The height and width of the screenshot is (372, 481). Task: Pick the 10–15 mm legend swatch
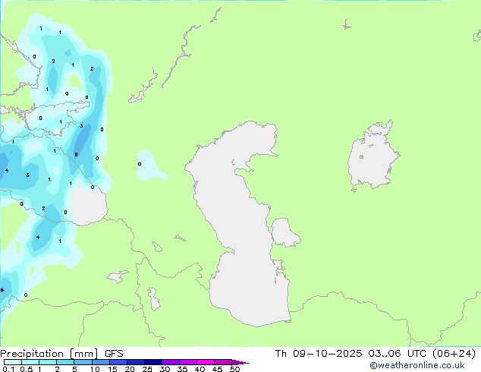coord(101,362)
